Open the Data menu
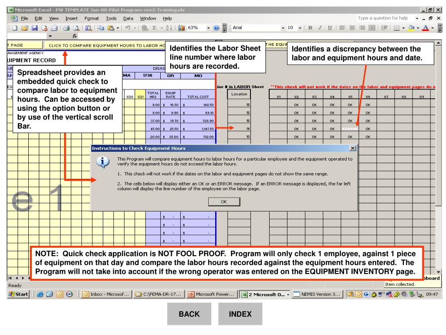Screen dimensions: 446x335 click(128, 18)
